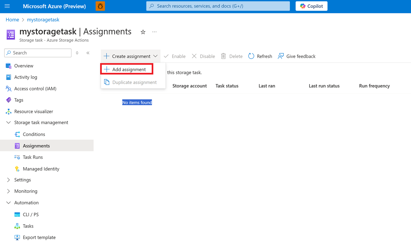Viewport: 411px width, 242px height.
Task: Open Give feedback
Action: [297, 56]
